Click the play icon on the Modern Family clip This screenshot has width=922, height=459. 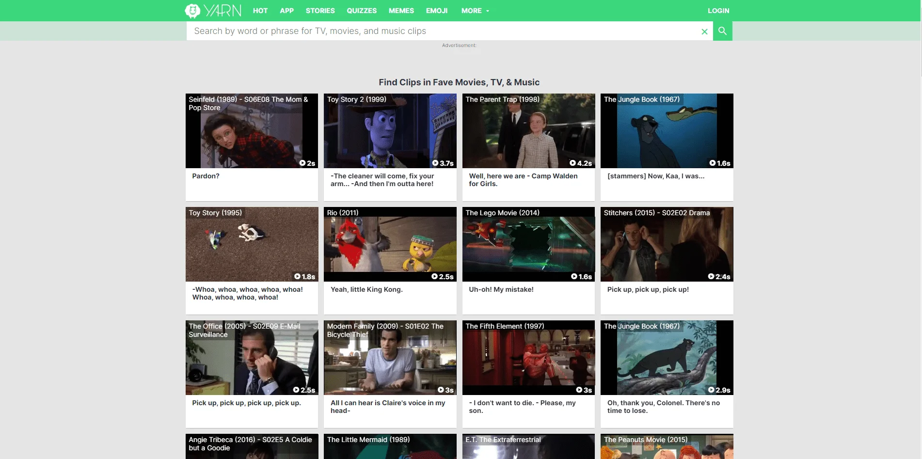point(441,390)
